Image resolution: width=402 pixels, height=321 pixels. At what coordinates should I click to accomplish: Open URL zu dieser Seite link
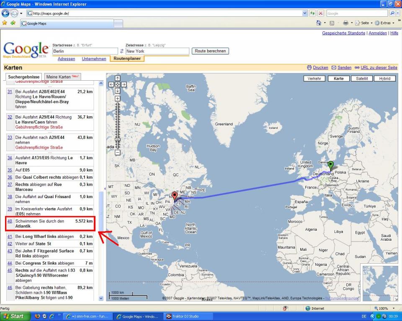click(379, 68)
